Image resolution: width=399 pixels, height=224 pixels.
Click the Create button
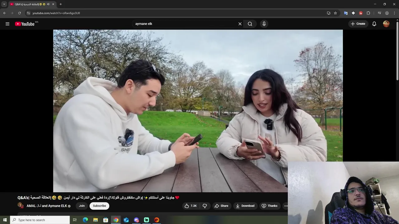click(358, 24)
